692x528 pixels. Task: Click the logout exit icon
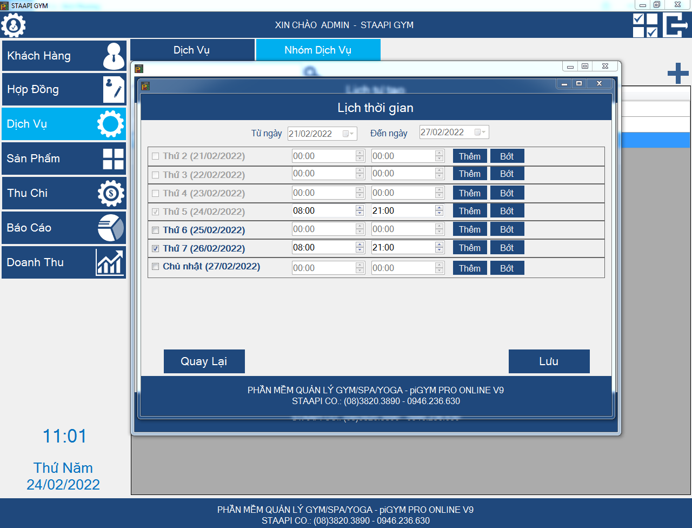coord(676,25)
